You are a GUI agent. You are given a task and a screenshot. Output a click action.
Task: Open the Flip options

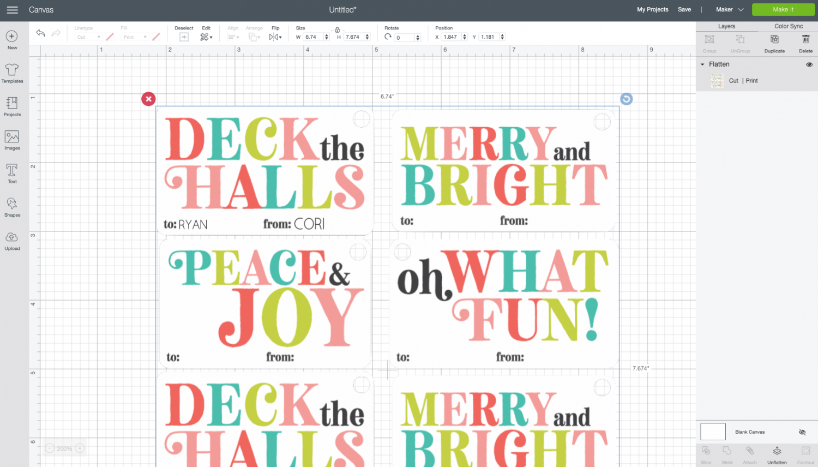pyautogui.click(x=275, y=37)
